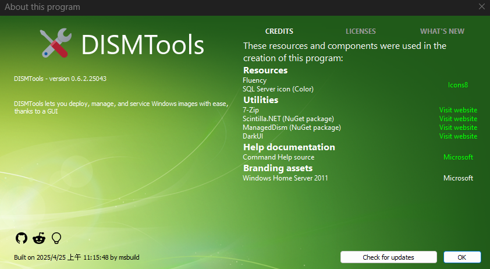Confirm with the OK button
The width and height of the screenshot is (490, 269).
coord(462,257)
